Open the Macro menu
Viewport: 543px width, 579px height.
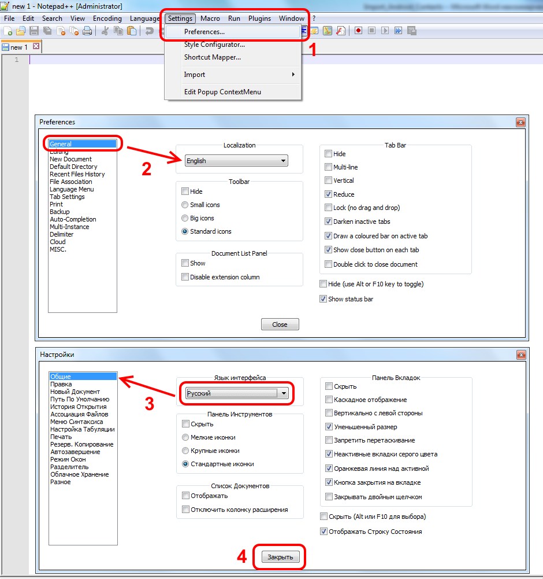[210, 19]
